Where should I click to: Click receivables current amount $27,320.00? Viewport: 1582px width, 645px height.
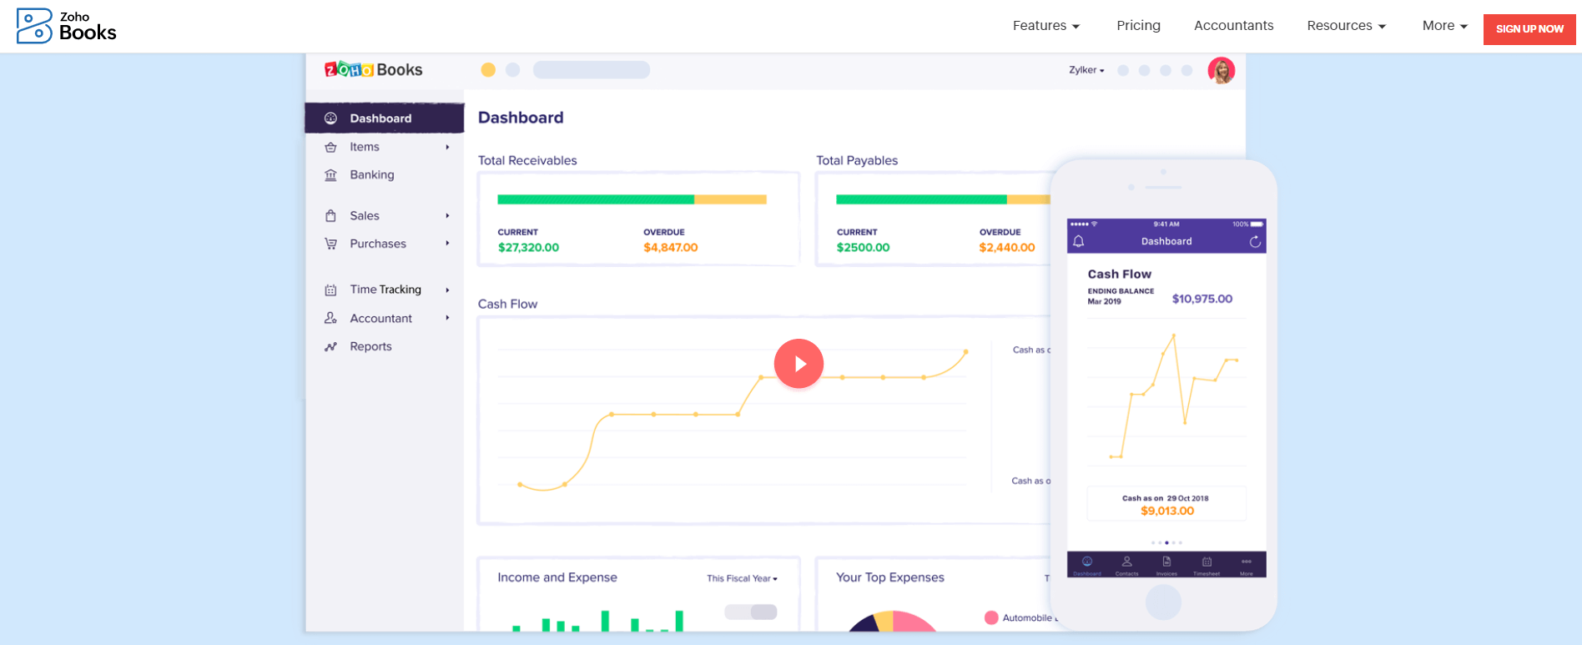[528, 248]
